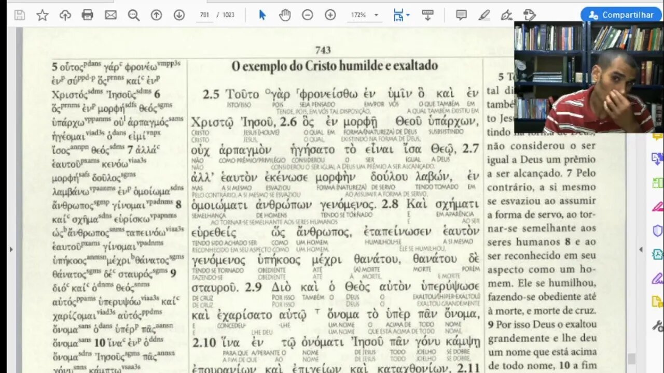Image resolution: width=664 pixels, height=373 pixels.
Task: Open the Export PDF tool in sidebar
Action: pyautogui.click(x=657, y=159)
